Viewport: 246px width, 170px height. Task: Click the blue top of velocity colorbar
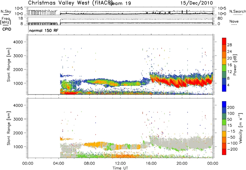click(x=224, y=104)
